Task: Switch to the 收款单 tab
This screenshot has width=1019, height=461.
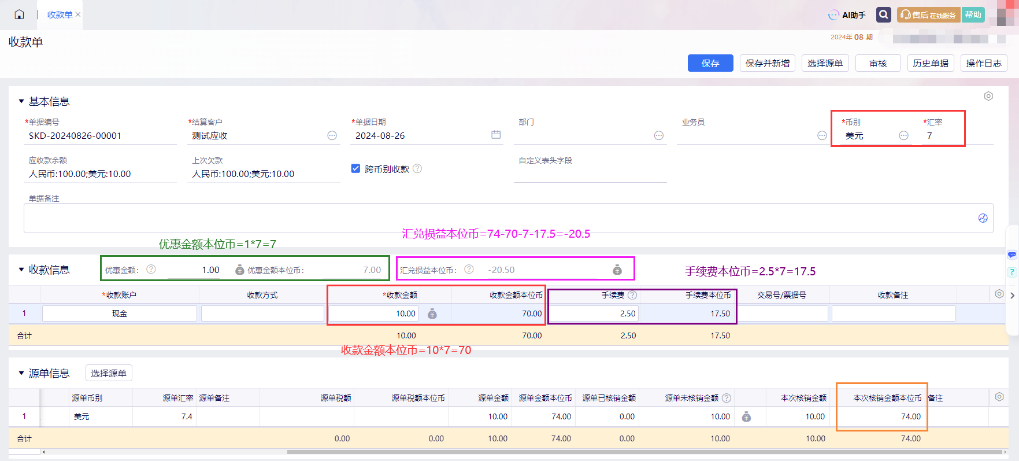Action: click(x=60, y=14)
